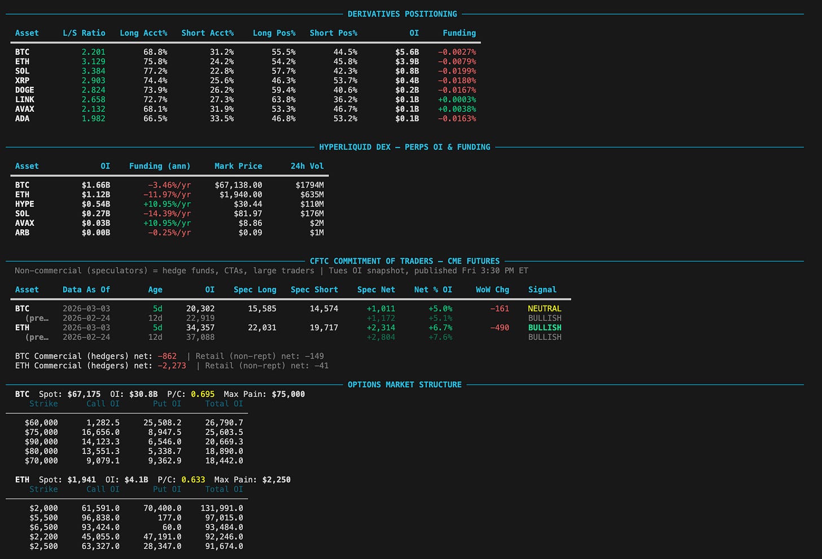Screen dimensions: 822x559
Task: Click CFTC BTC OI 20,302
Action: [x=200, y=309]
